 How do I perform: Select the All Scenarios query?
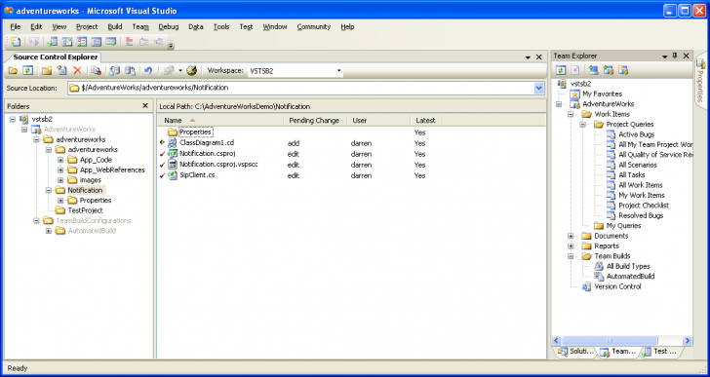pos(638,165)
